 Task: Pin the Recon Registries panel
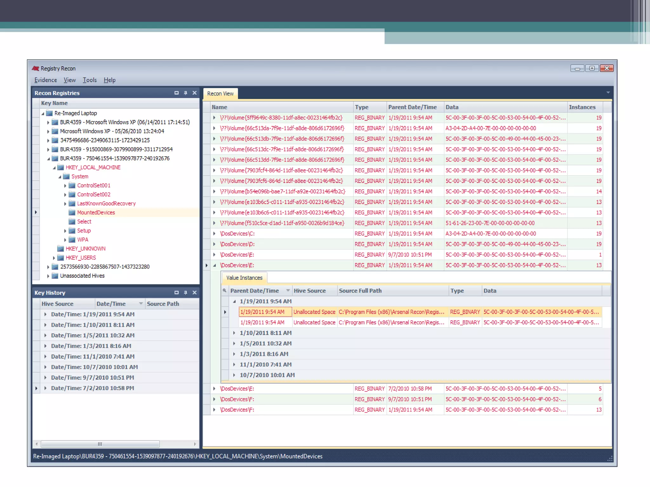186,93
